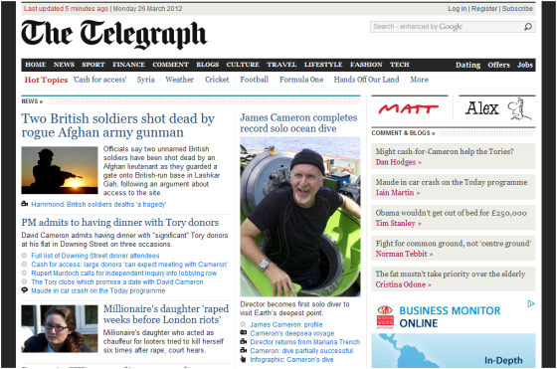Open James Cameron completes record dive headline
Viewport: 557px width, 369px height.
(298, 123)
